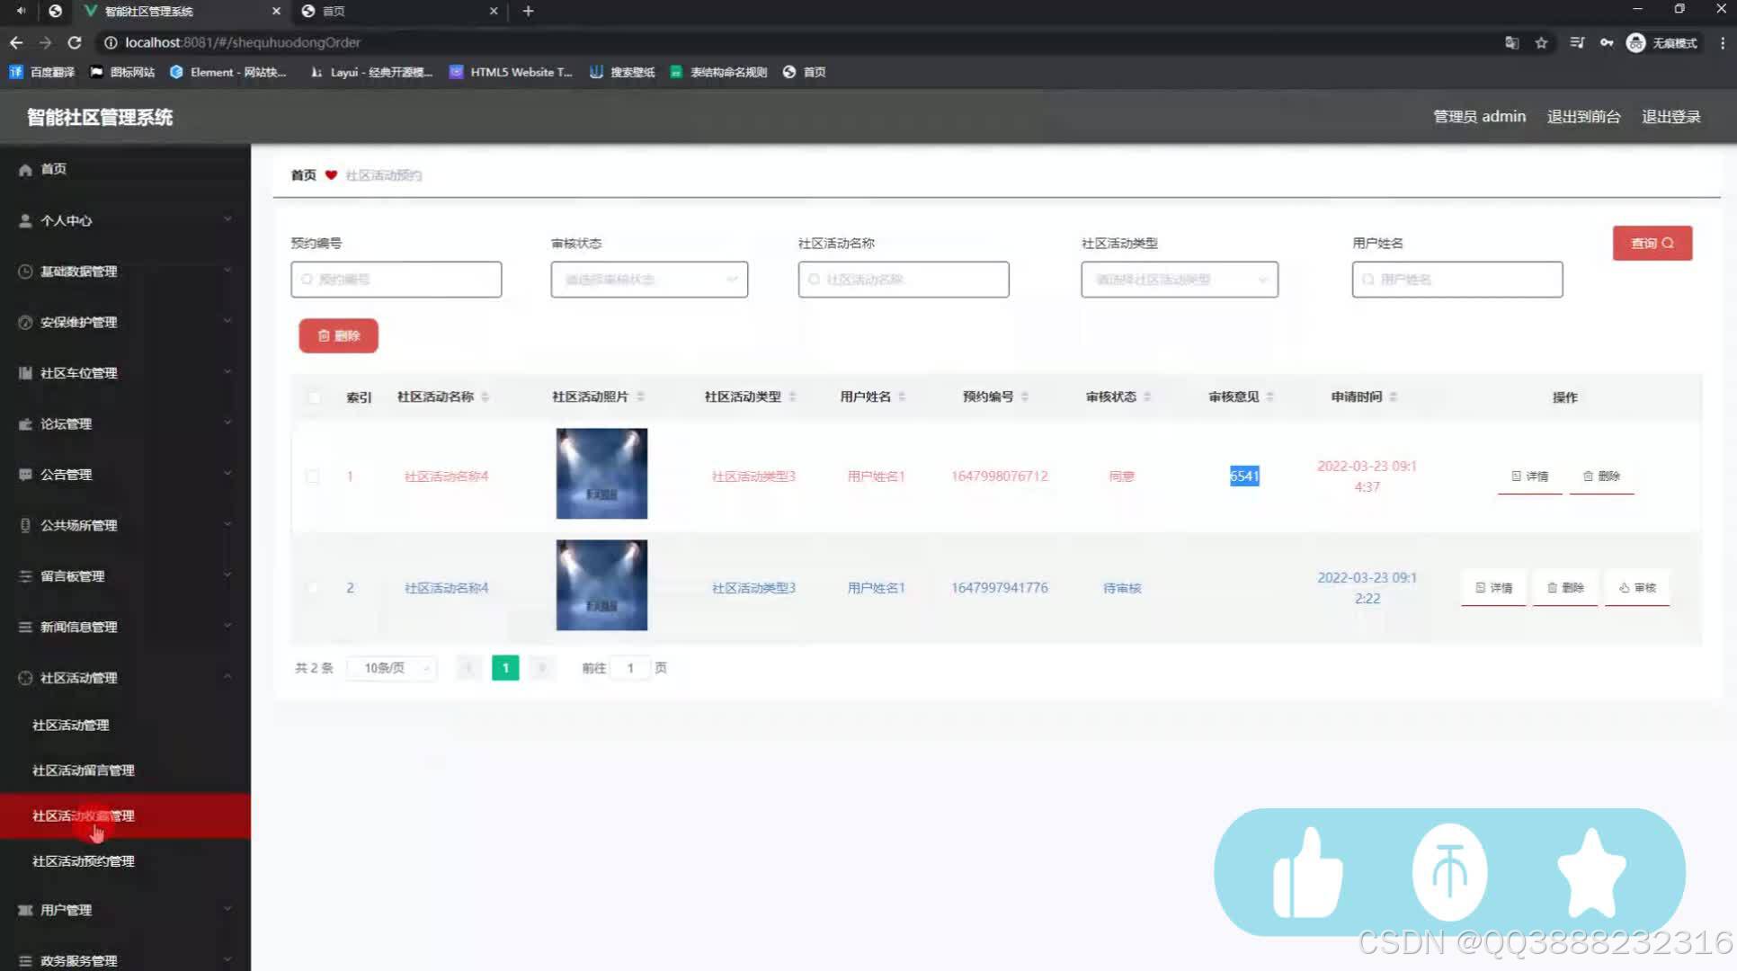Click the trash icon on the red 删除 button
The image size is (1737, 971).
point(325,335)
